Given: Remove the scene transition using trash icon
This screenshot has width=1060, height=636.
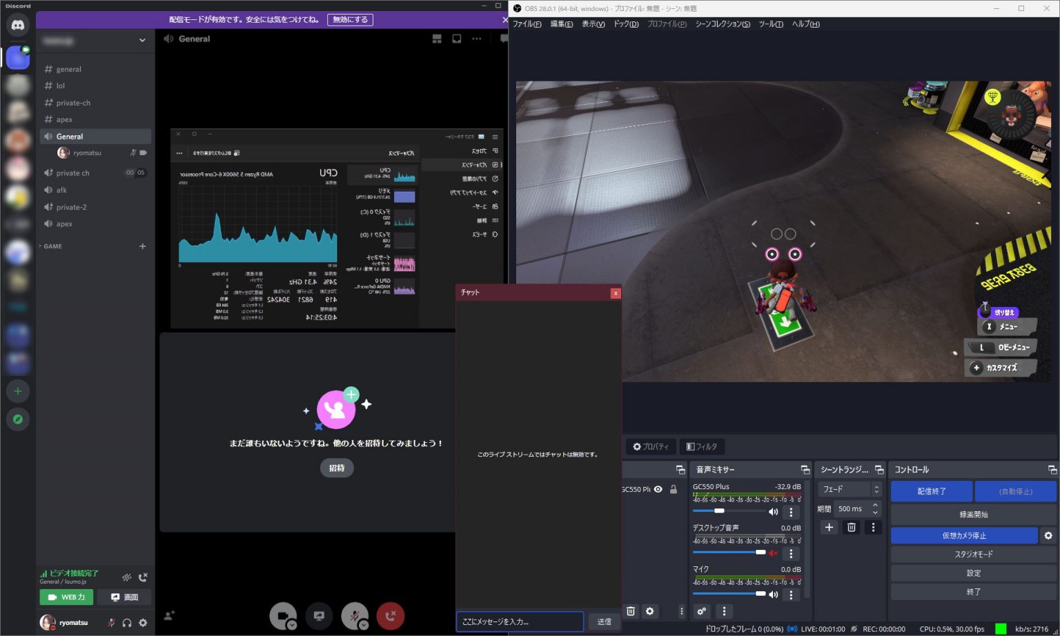Looking at the screenshot, I should (852, 527).
